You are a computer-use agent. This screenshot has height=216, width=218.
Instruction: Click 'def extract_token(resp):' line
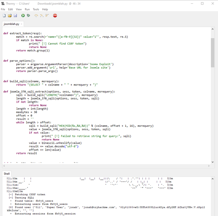(22, 33)
